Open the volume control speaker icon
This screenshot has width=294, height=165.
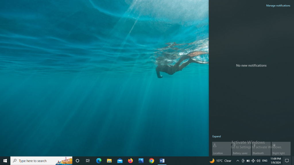click(258, 161)
